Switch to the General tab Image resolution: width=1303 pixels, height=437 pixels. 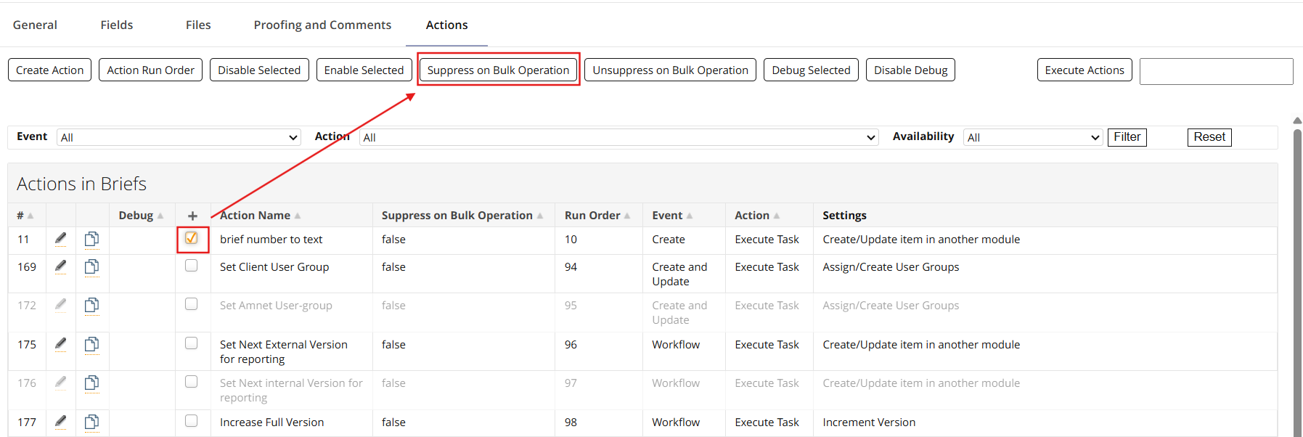(35, 25)
